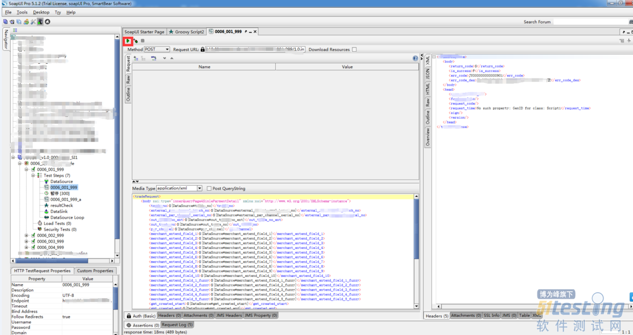
Task: Submit the request with the green play button
Action: click(128, 41)
